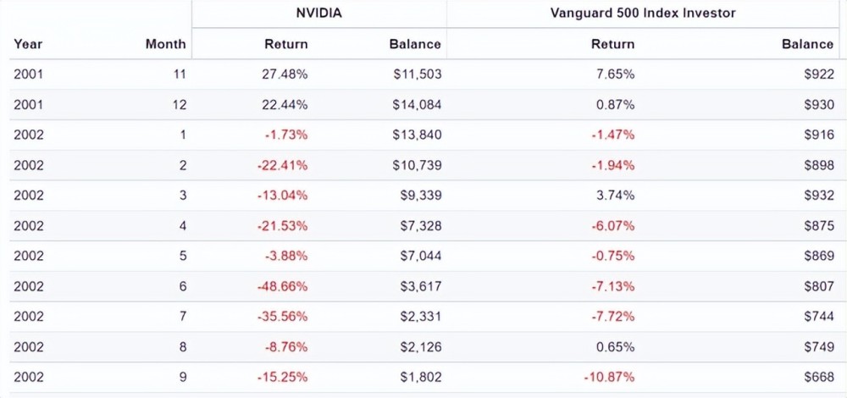Click the Month column header

(165, 44)
